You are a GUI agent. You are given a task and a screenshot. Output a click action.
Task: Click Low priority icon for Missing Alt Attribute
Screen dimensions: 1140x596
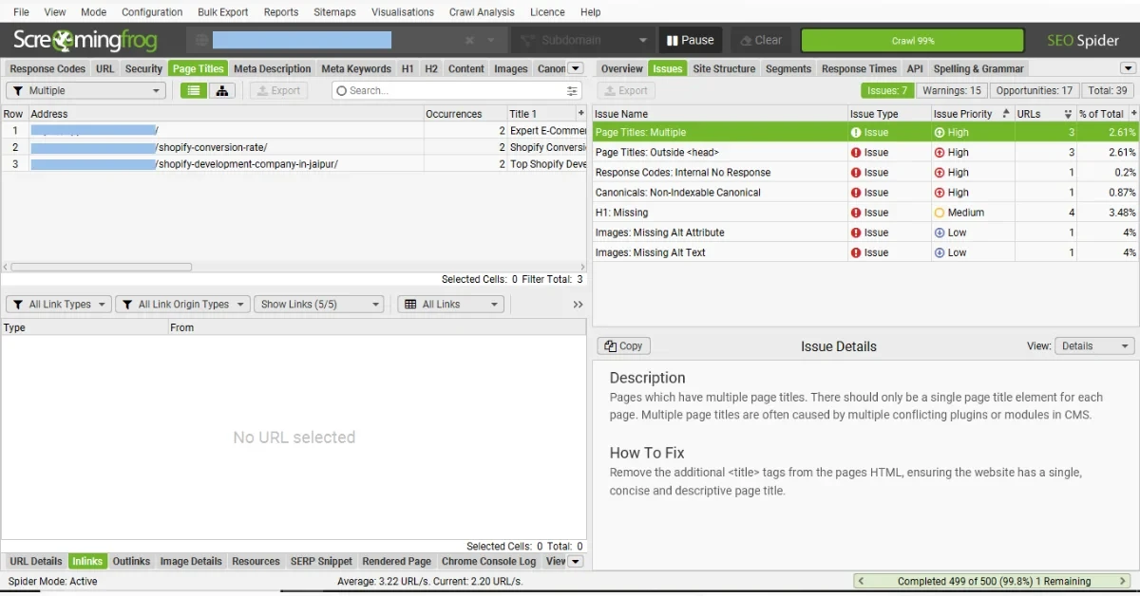940,233
